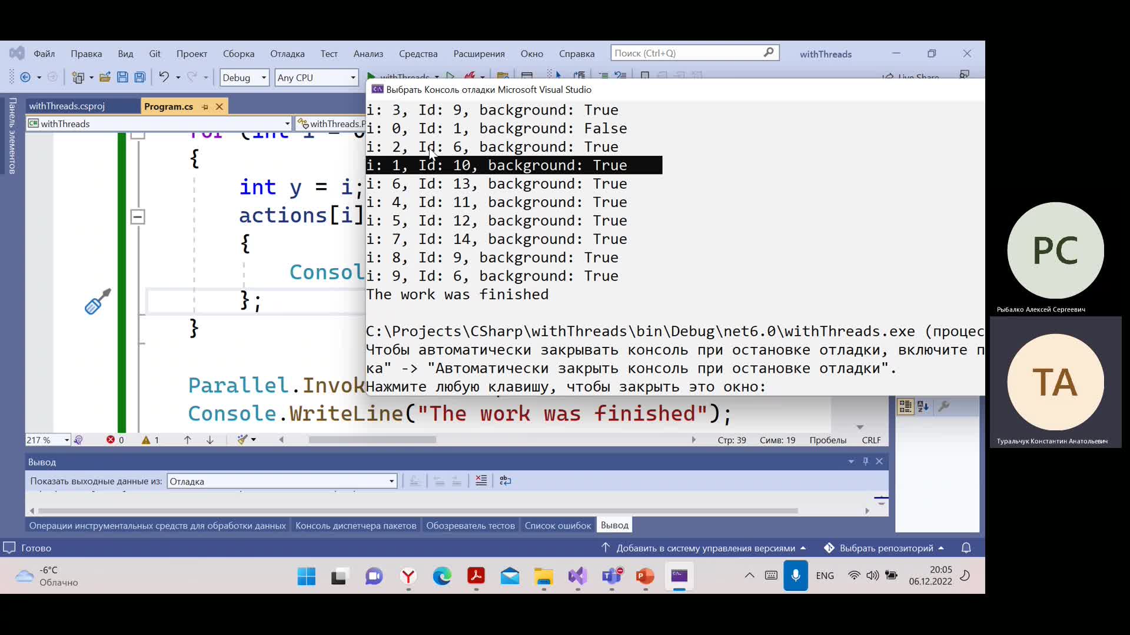Go to next issue with down arrow
Image resolution: width=1130 pixels, height=635 pixels.
tap(210, 440)
